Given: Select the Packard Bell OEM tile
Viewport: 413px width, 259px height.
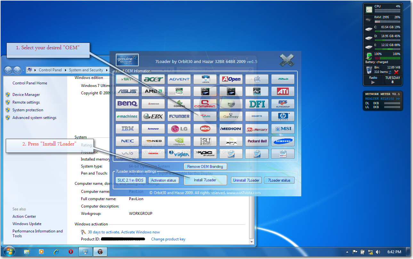Looking at the screenshot, I should (257, 141).
